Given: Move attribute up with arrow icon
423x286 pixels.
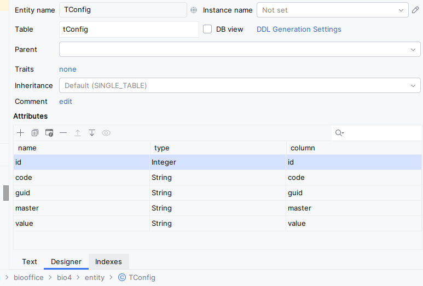Looking at the screenshot, I should [x=78, y=133].
